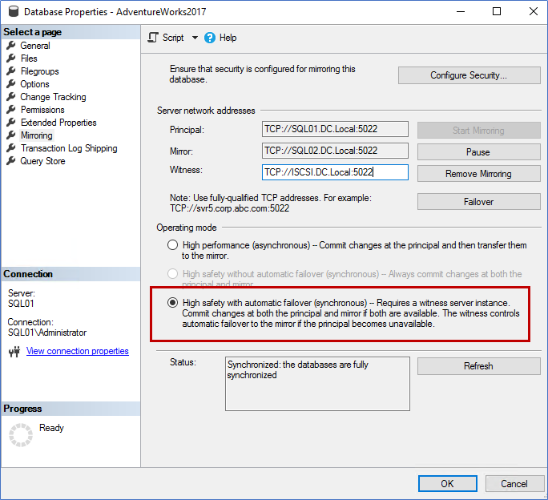Click the wrench icon beside Change Tracking
Screen dimensions: 548x500
click(x=11, y=96)
